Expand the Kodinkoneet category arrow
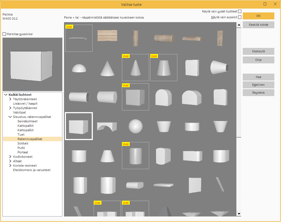281x222 pixels. click(x=10, y=157)
